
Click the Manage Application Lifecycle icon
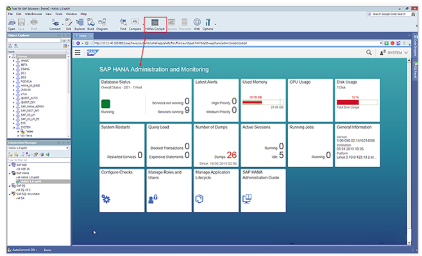(199, 199)
